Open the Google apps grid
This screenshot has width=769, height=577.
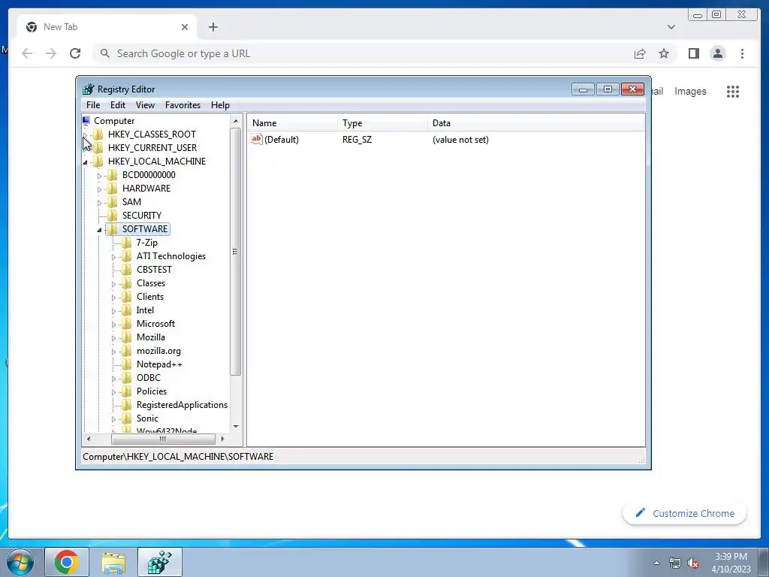pyautogui.click(x=733, y=91)
